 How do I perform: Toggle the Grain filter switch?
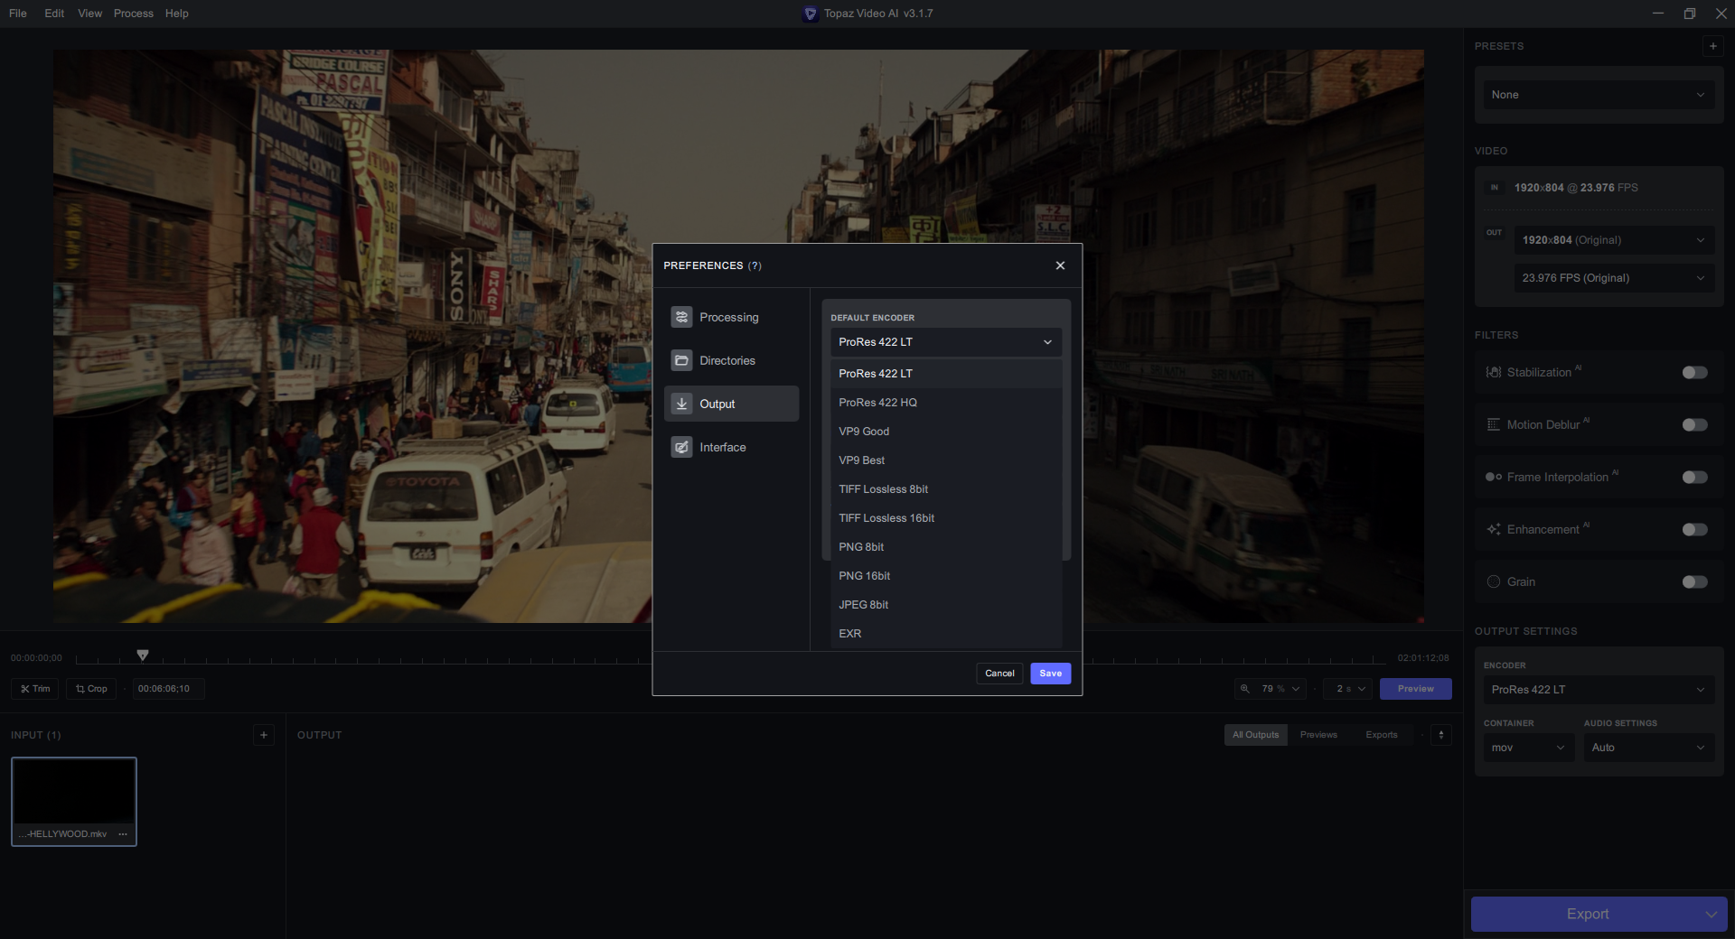1694,582
